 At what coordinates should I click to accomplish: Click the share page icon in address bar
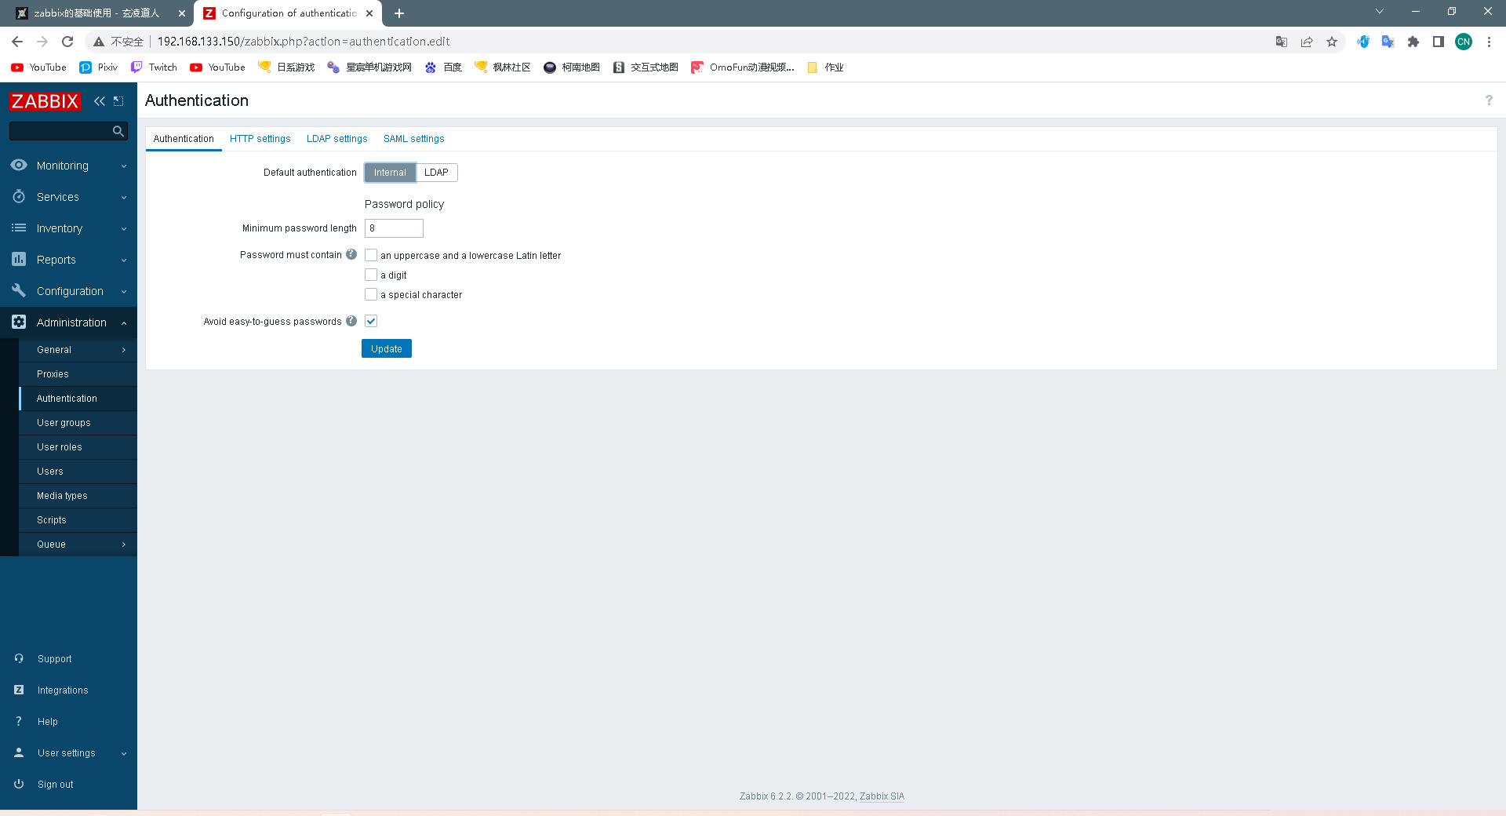pyautogui.click(x=1307, y=42)
